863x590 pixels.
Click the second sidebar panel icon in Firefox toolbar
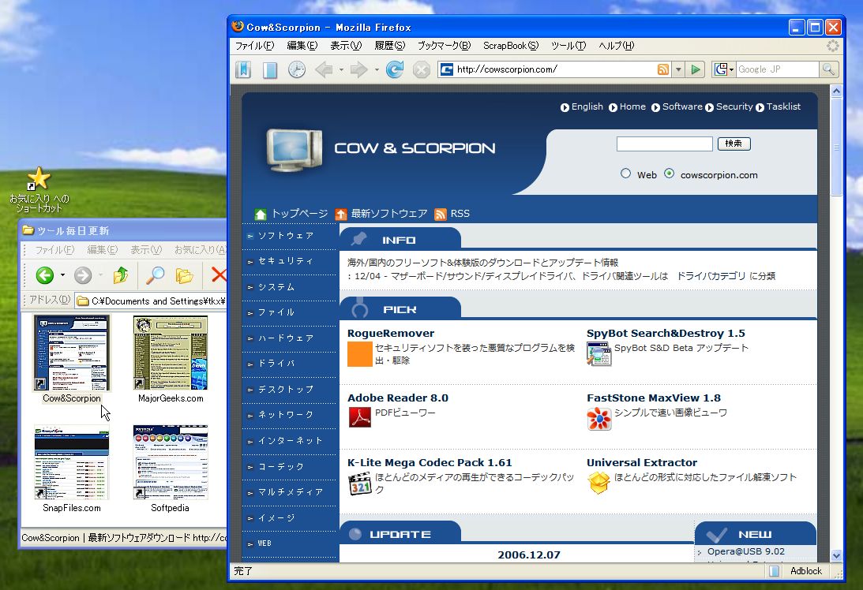[270, 70]
